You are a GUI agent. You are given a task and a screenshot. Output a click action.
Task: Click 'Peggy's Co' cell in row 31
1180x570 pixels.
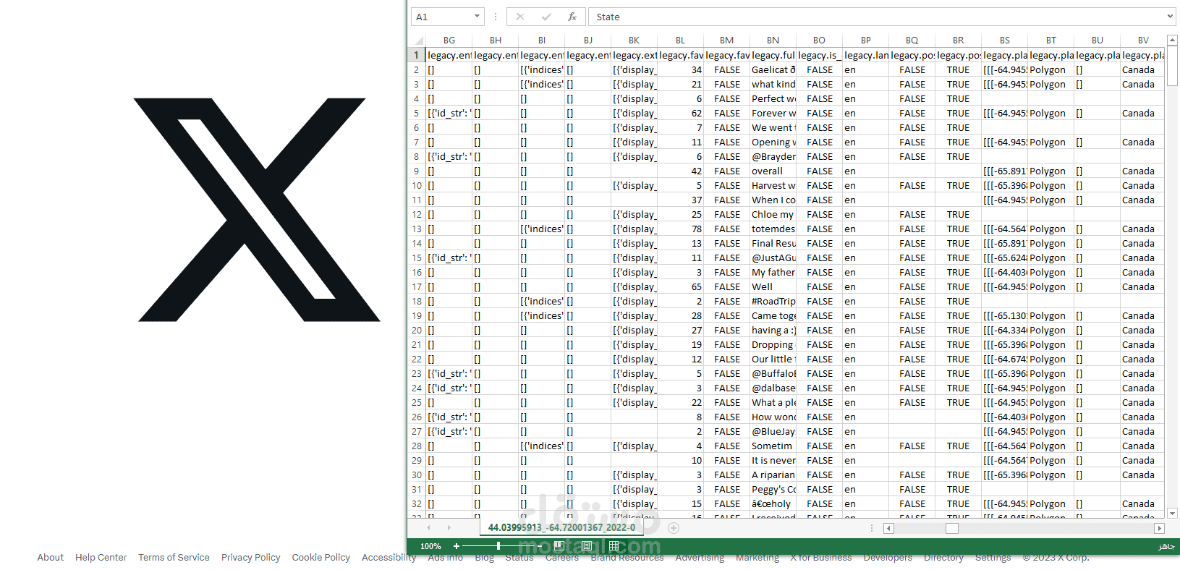[x=773, y=489]
